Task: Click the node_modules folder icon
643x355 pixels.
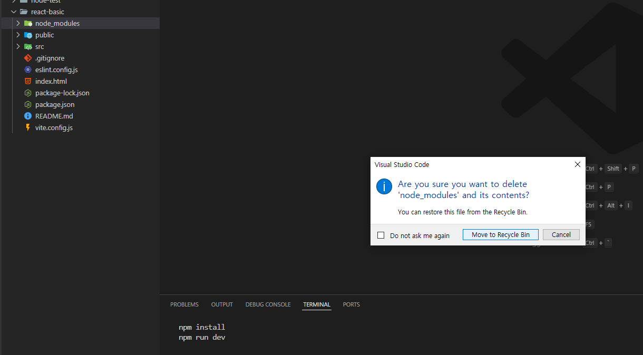Action: (x=28, y=23)
